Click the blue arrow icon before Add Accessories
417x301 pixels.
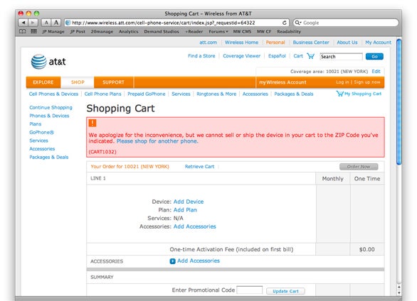173,261
